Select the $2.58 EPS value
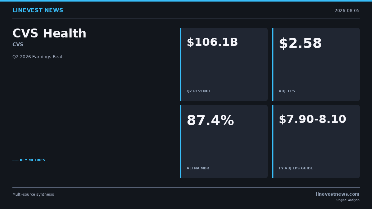Viewport: 372px width, 209px height. 300,44
